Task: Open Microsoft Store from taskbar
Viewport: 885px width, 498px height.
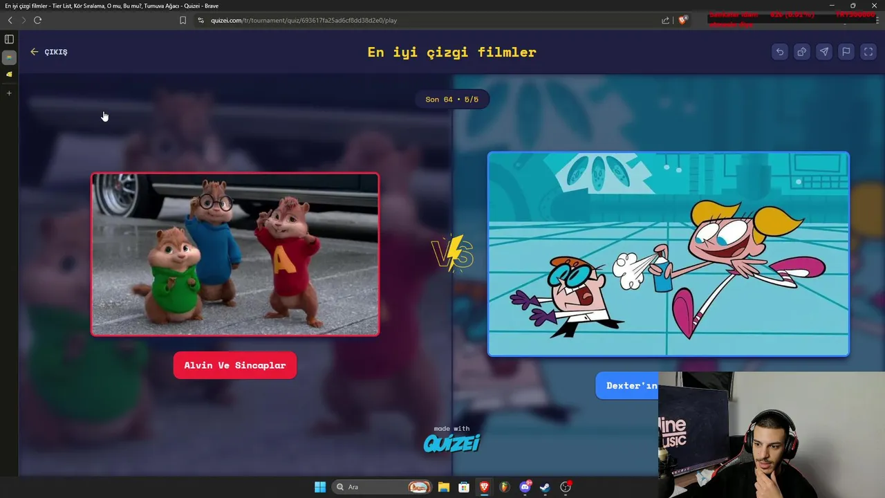Action: pos(464,487)
